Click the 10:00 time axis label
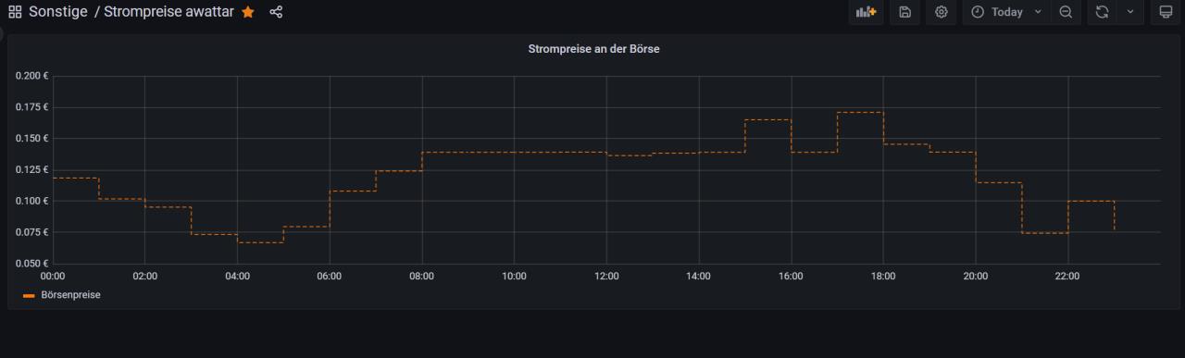 point(515,276)
